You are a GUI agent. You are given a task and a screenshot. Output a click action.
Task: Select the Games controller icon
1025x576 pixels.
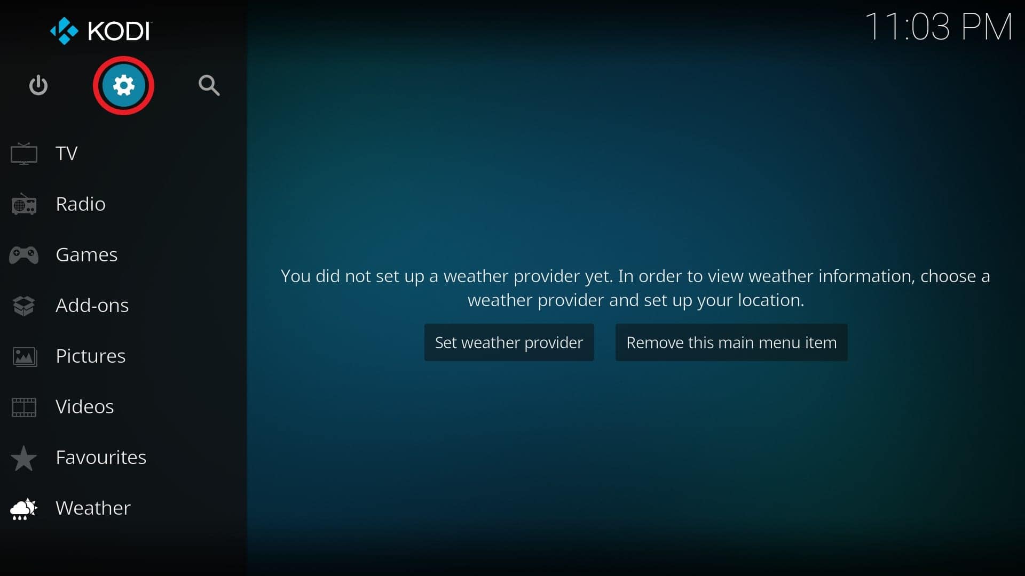25,253
